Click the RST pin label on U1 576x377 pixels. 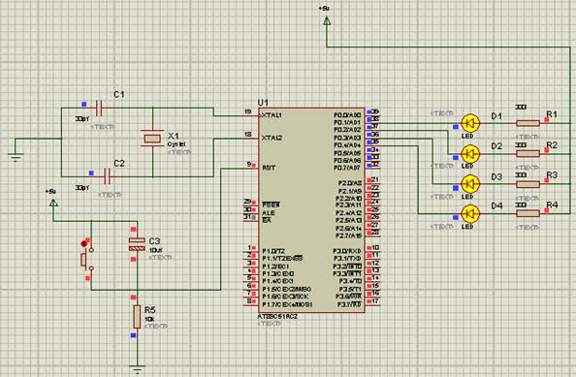(269, 168)
